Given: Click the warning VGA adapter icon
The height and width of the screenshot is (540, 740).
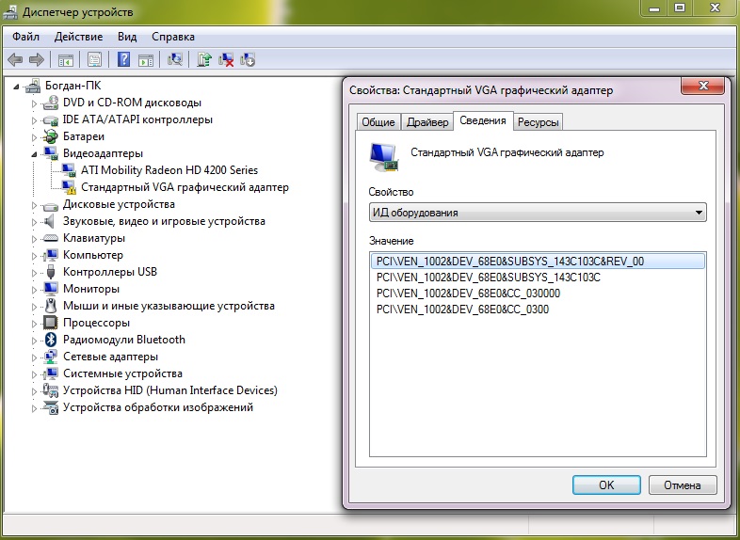Looking at the screenshot, I should 69,187.
